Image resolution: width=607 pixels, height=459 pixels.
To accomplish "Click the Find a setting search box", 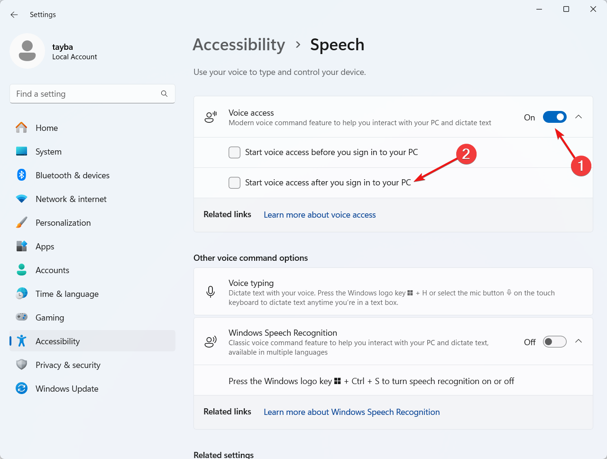I will 92,94.
